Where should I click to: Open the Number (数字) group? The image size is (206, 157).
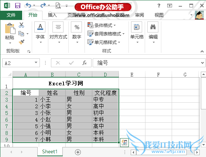tap(76, 33)
